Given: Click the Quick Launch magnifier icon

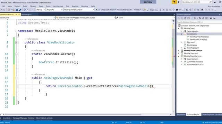Looking at the screenshot, I should tap(211, 2).
